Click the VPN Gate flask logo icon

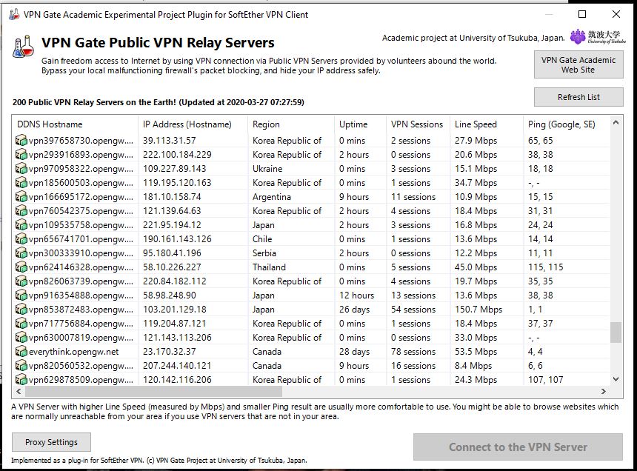[x=23, y=47]
